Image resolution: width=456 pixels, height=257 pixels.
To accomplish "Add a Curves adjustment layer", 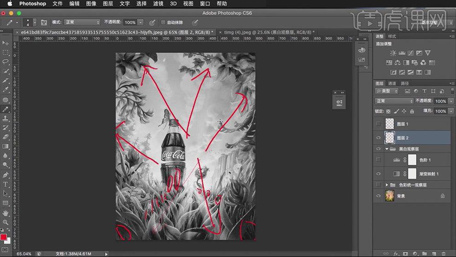I will tap(410, 53).
